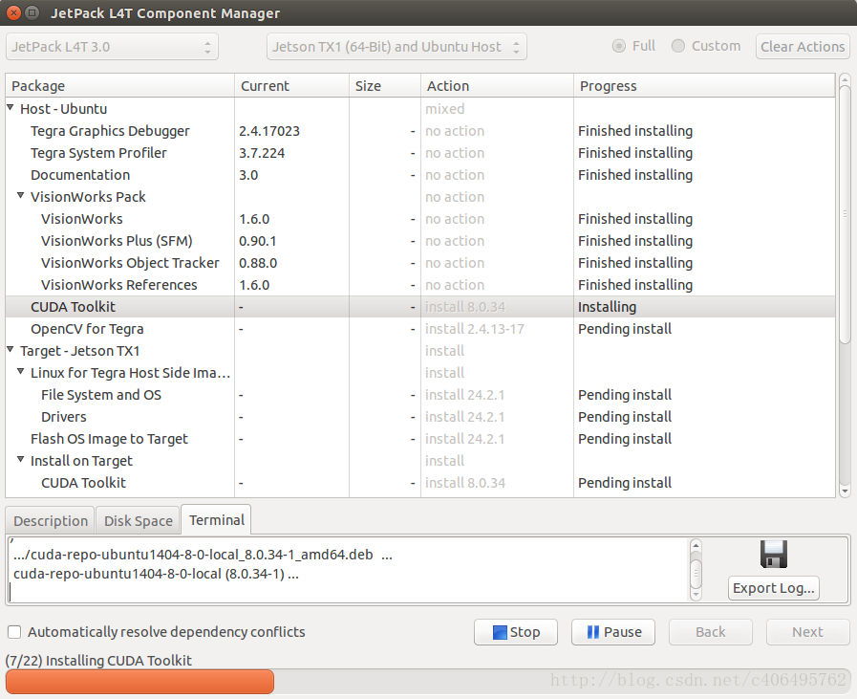857x699 pixels.
Task: Click inside the terminal output text area
Action: (x=349, y=570)
